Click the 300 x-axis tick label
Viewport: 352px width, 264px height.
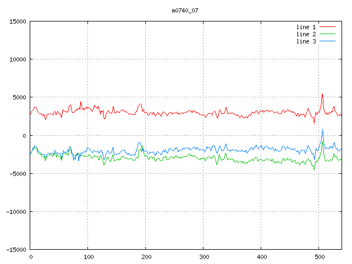pyautogui.click(x=204, y=256)
